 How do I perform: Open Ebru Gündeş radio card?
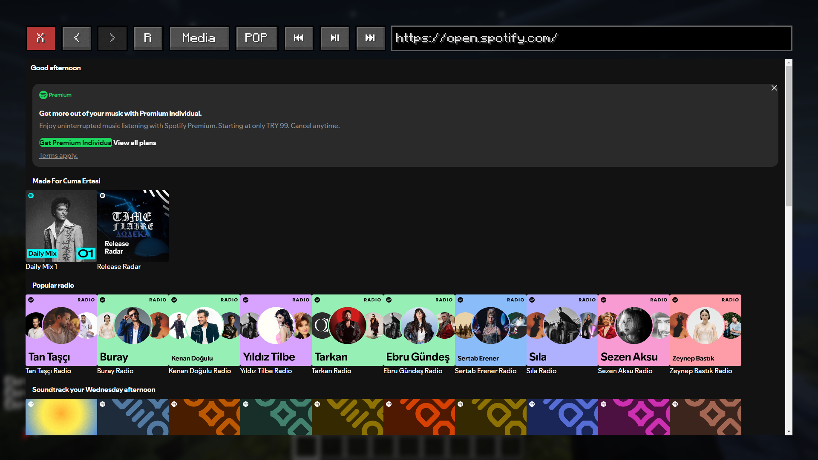tap(419, 330)
